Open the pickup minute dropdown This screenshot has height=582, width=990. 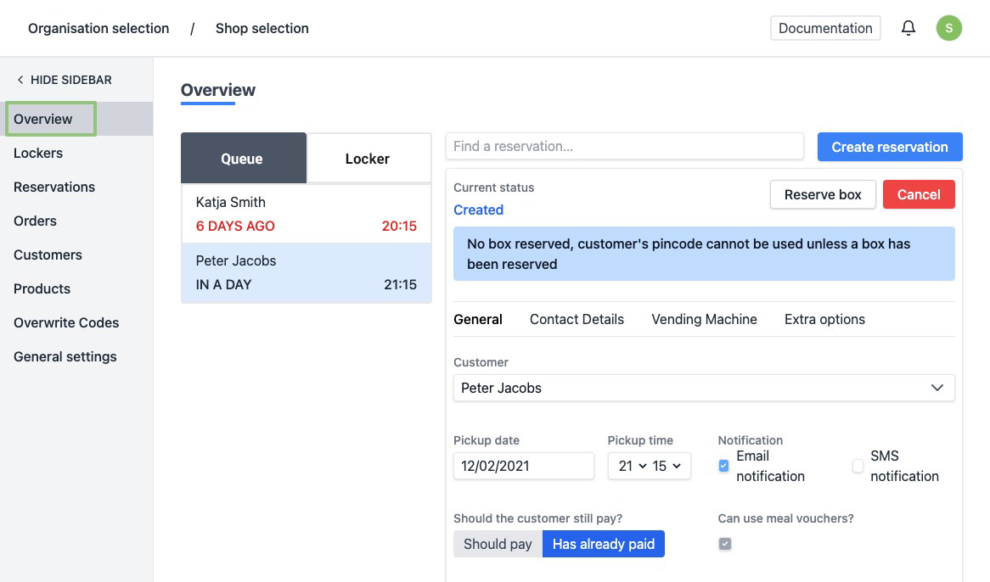click(667, 466)
